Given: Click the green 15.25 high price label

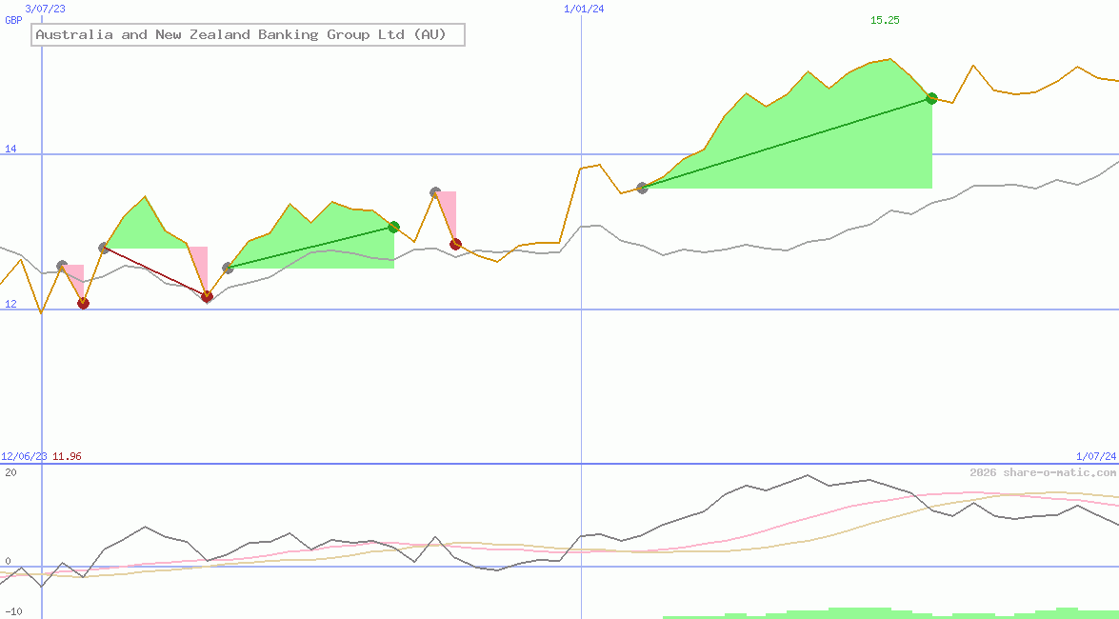Looking at the screenshot, I should (x=885, y=21).
